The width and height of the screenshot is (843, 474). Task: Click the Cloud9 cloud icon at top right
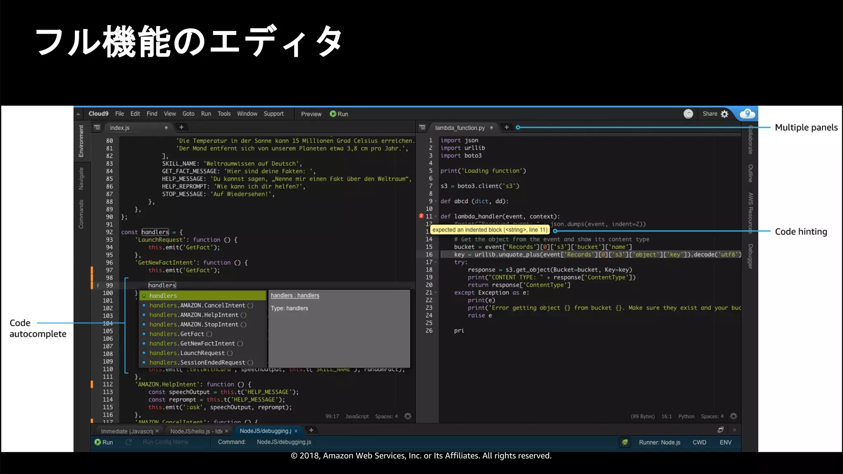click(747, 114)
